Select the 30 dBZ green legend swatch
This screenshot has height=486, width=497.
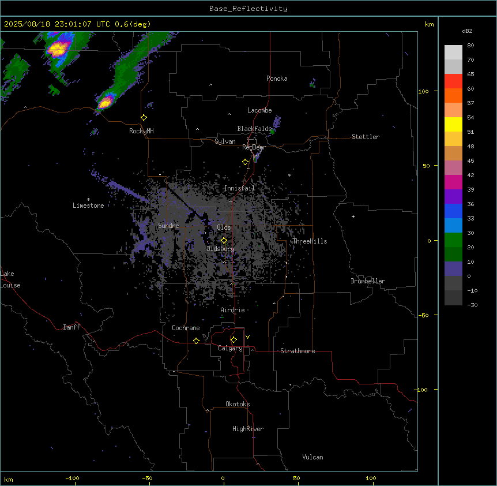pos(453,240)
